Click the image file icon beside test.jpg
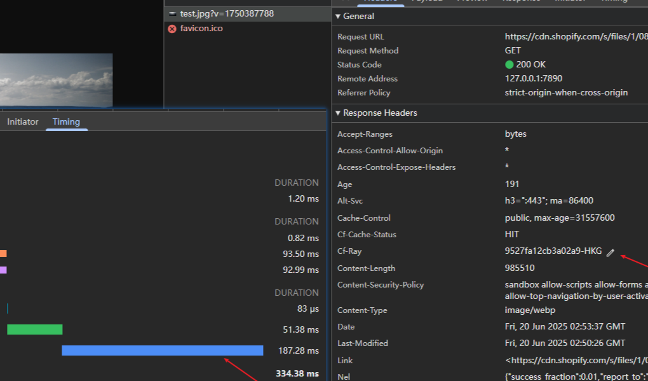The height and width of the screenshot is (381, 648). click(x=172, y=13)
